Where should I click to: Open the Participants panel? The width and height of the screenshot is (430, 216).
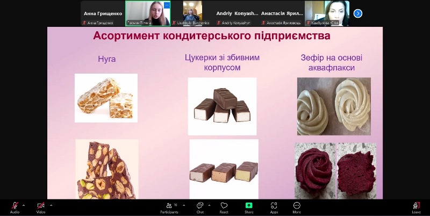tap(169, 207)
